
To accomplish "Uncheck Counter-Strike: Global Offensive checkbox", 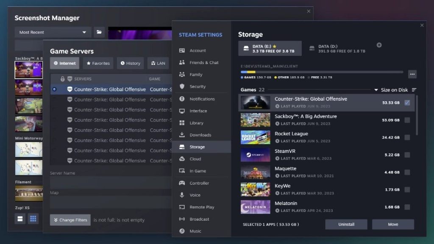I will click(x=407, y=103).
